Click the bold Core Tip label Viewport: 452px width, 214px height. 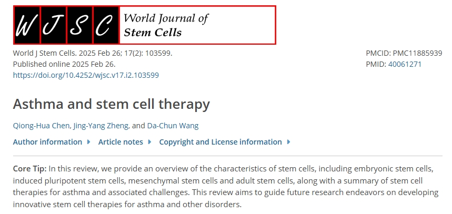click(29, 169)
